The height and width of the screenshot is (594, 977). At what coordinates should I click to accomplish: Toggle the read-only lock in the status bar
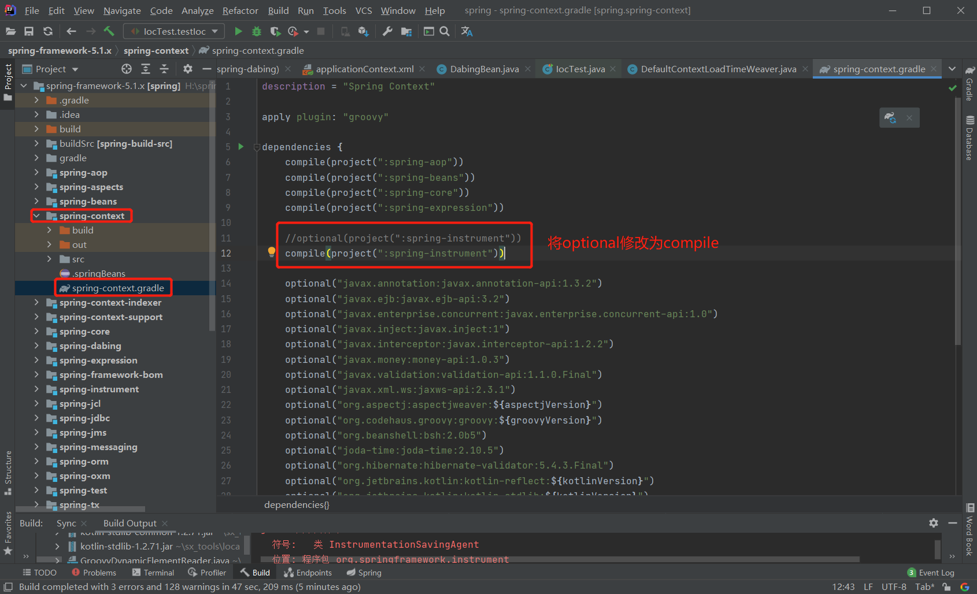[946, 586]
